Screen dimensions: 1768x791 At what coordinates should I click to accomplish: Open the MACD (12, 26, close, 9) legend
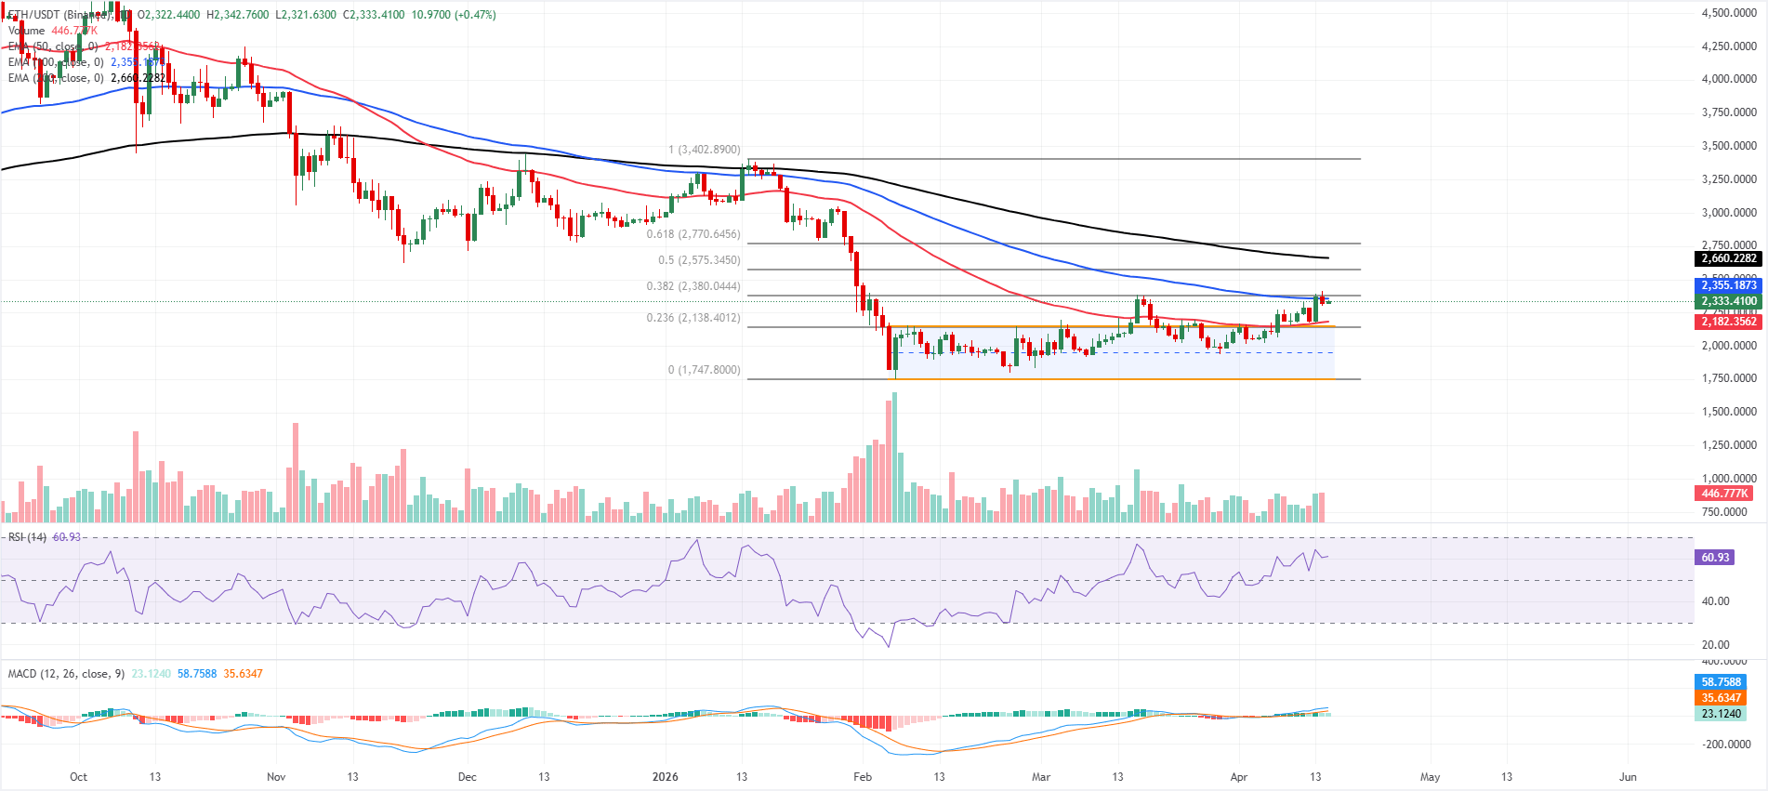point(66,674)
